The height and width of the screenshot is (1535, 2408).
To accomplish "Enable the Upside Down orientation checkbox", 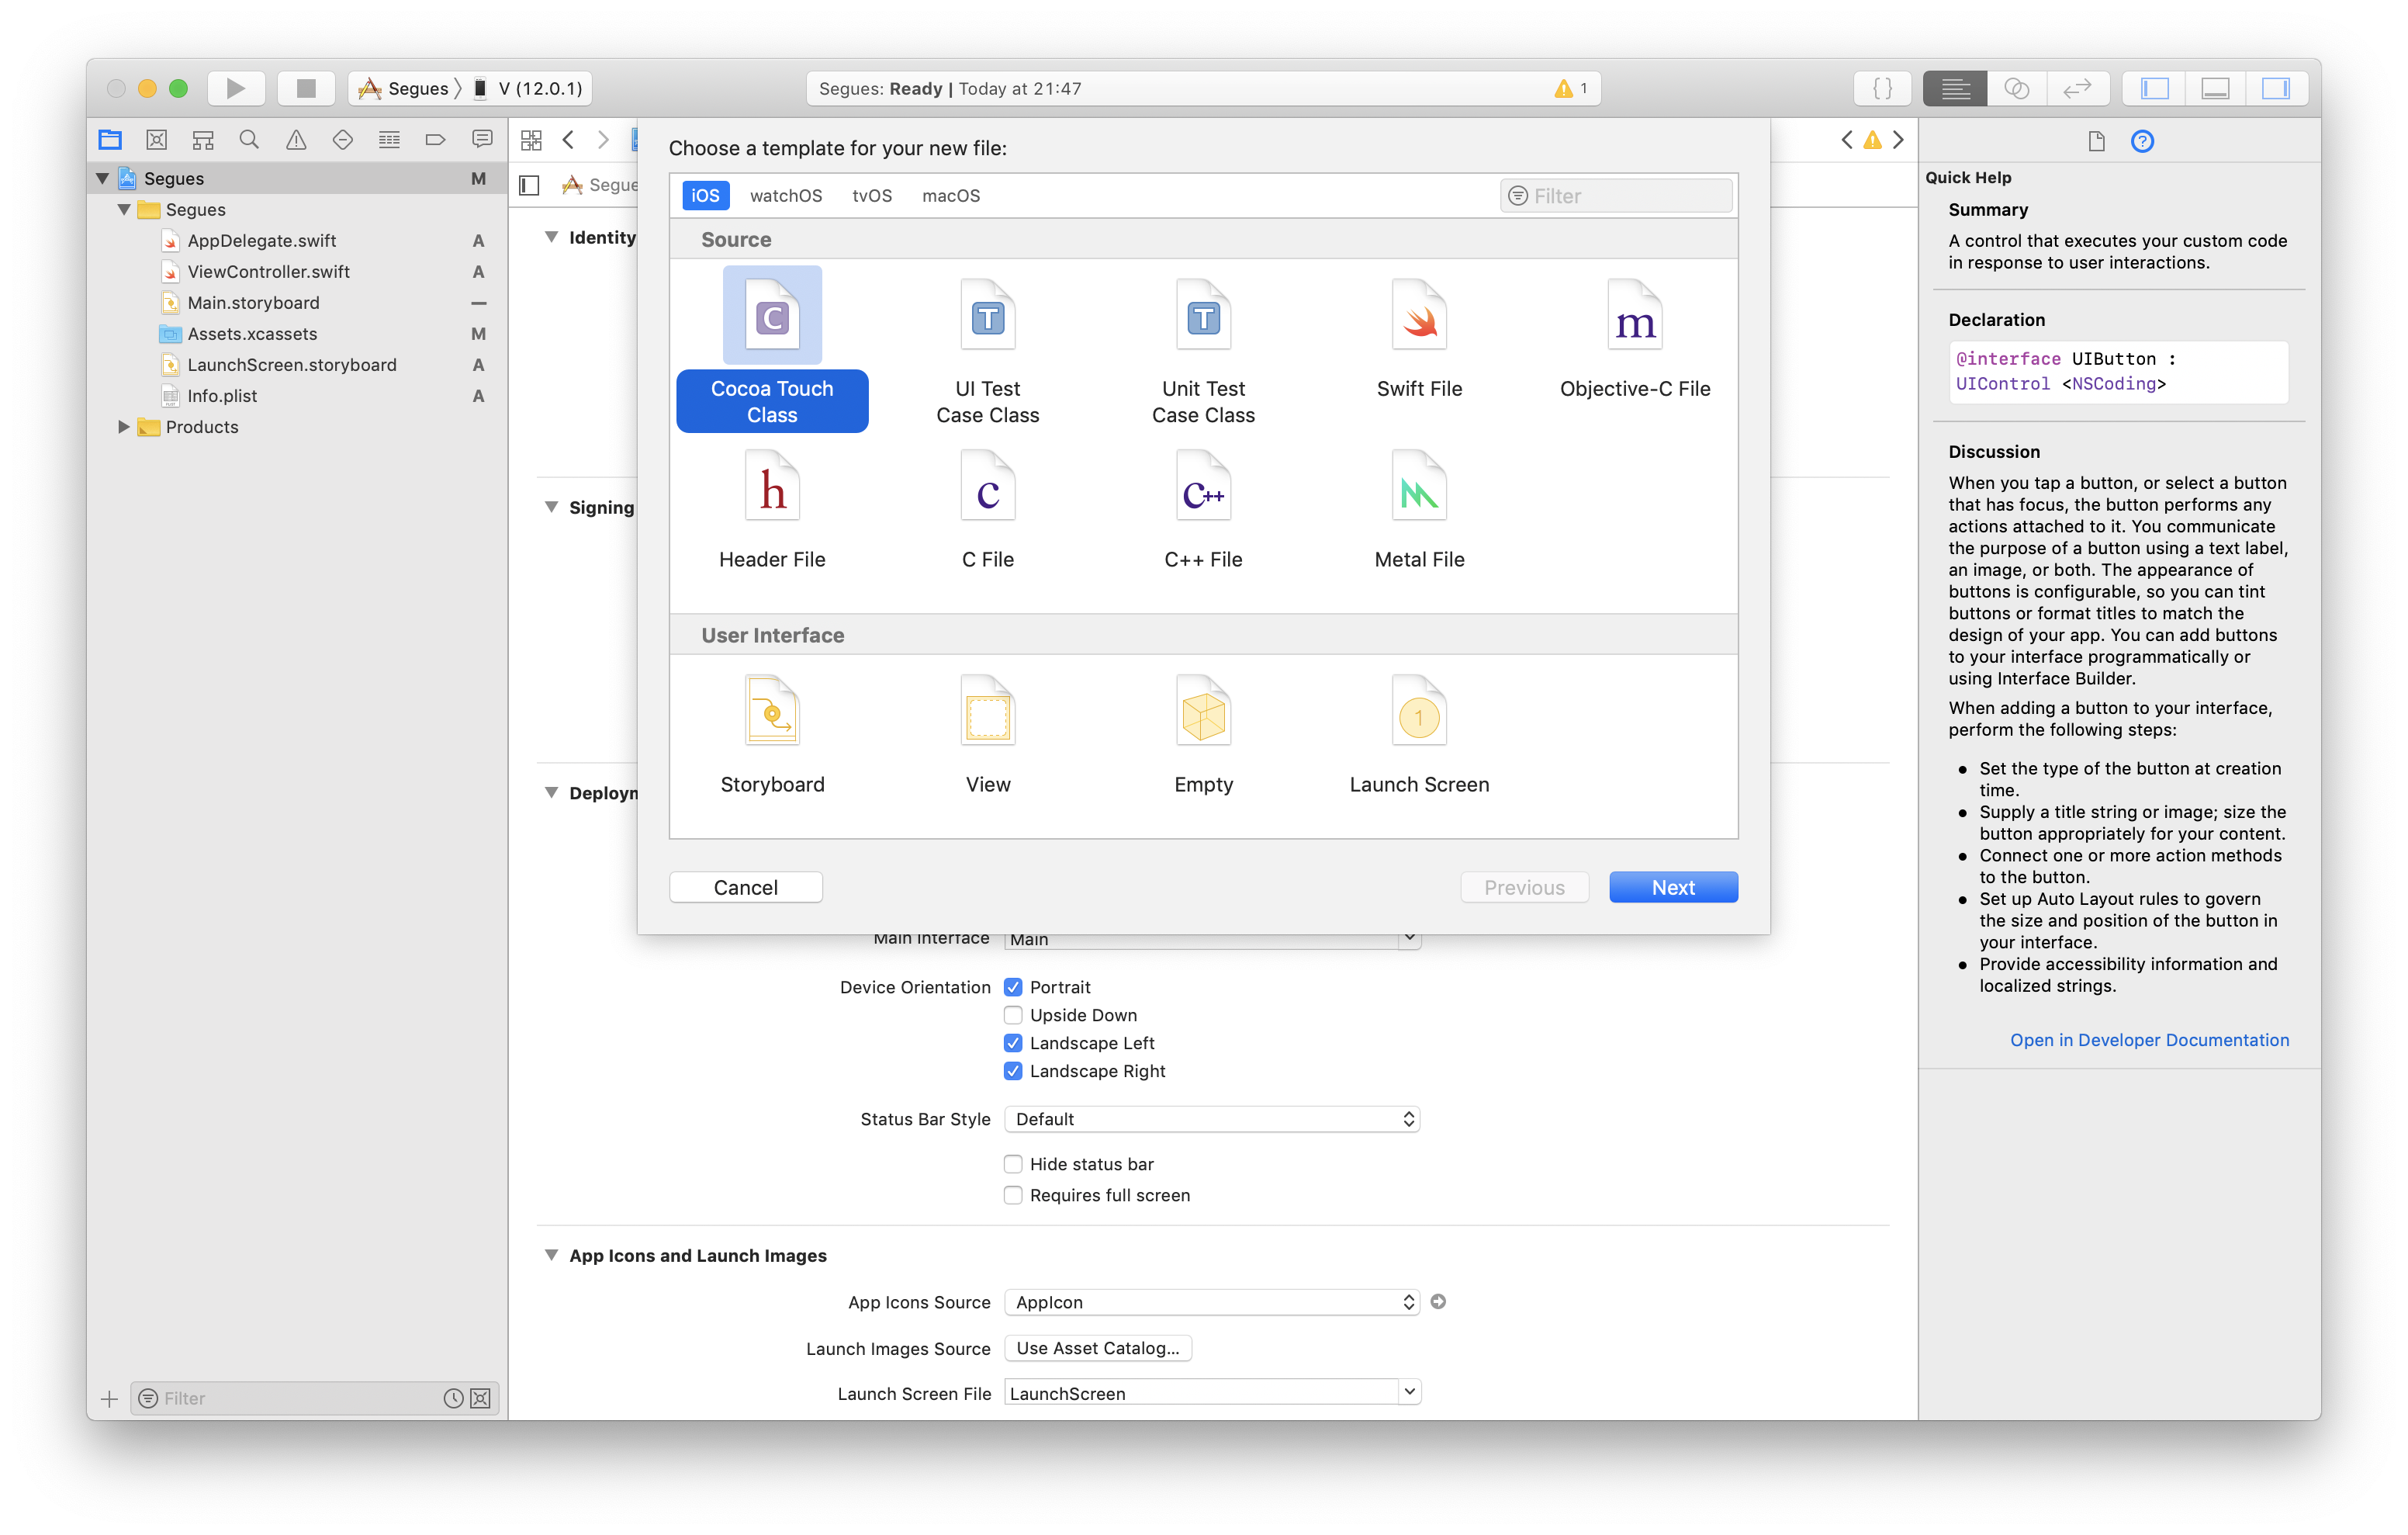I will pos(1012,1014).
